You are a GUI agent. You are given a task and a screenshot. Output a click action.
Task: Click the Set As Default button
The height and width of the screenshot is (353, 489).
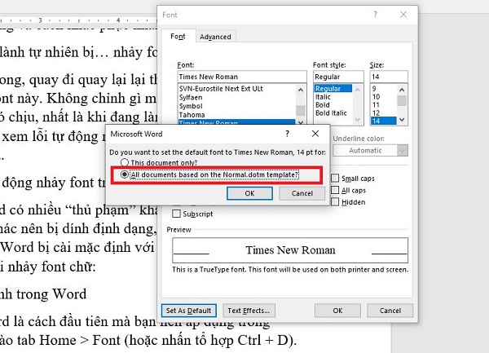pos(189,311)
